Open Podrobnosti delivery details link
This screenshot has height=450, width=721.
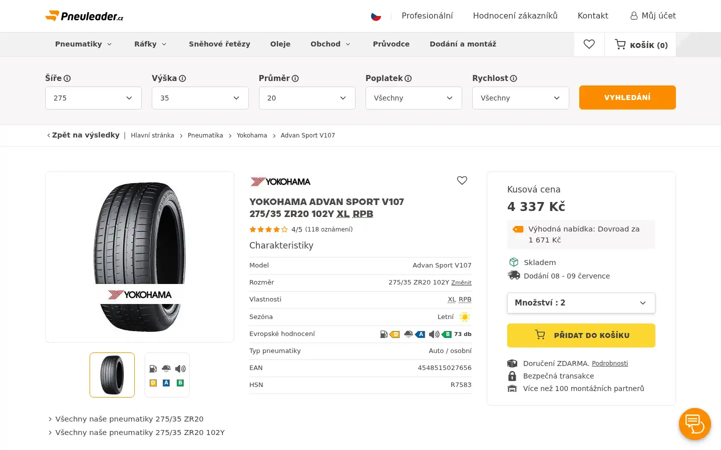coord(610,363)
